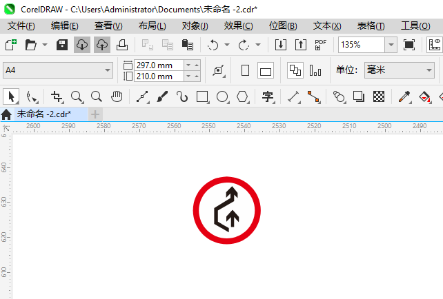The width and height of the screenshot is (443, 299).
Task: Go to Welcome screen home icon
Action: 6,114
